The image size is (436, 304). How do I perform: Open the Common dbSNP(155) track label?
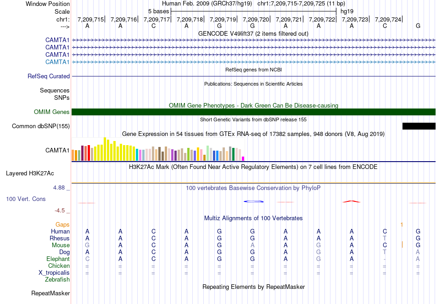click(40, 126)
